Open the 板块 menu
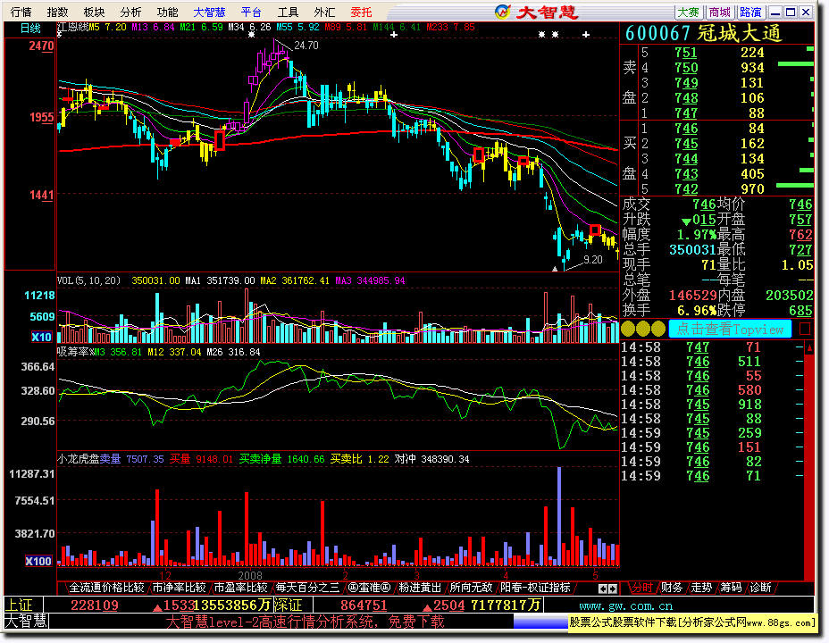This screenshot has height=643, width=829. click(x=94, y=13)
